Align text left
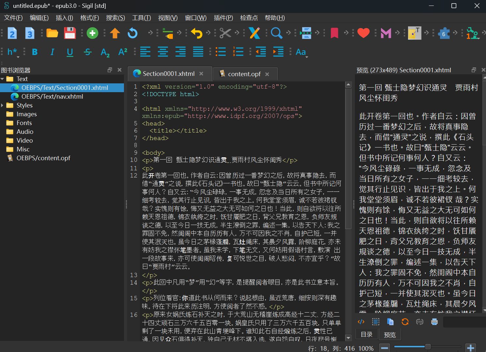 coord(145,52)
